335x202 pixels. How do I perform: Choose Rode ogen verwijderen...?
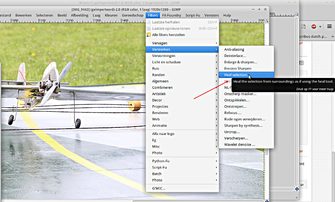(x=246, y=119)
